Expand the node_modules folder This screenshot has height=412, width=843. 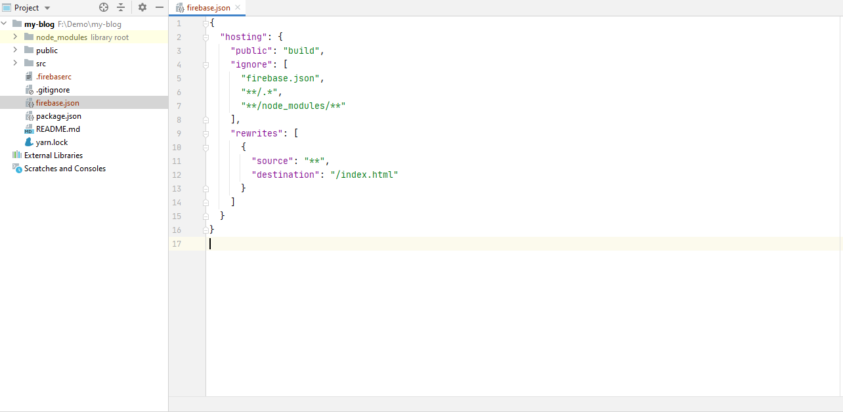pyautogui.click(x=15, y=37)
